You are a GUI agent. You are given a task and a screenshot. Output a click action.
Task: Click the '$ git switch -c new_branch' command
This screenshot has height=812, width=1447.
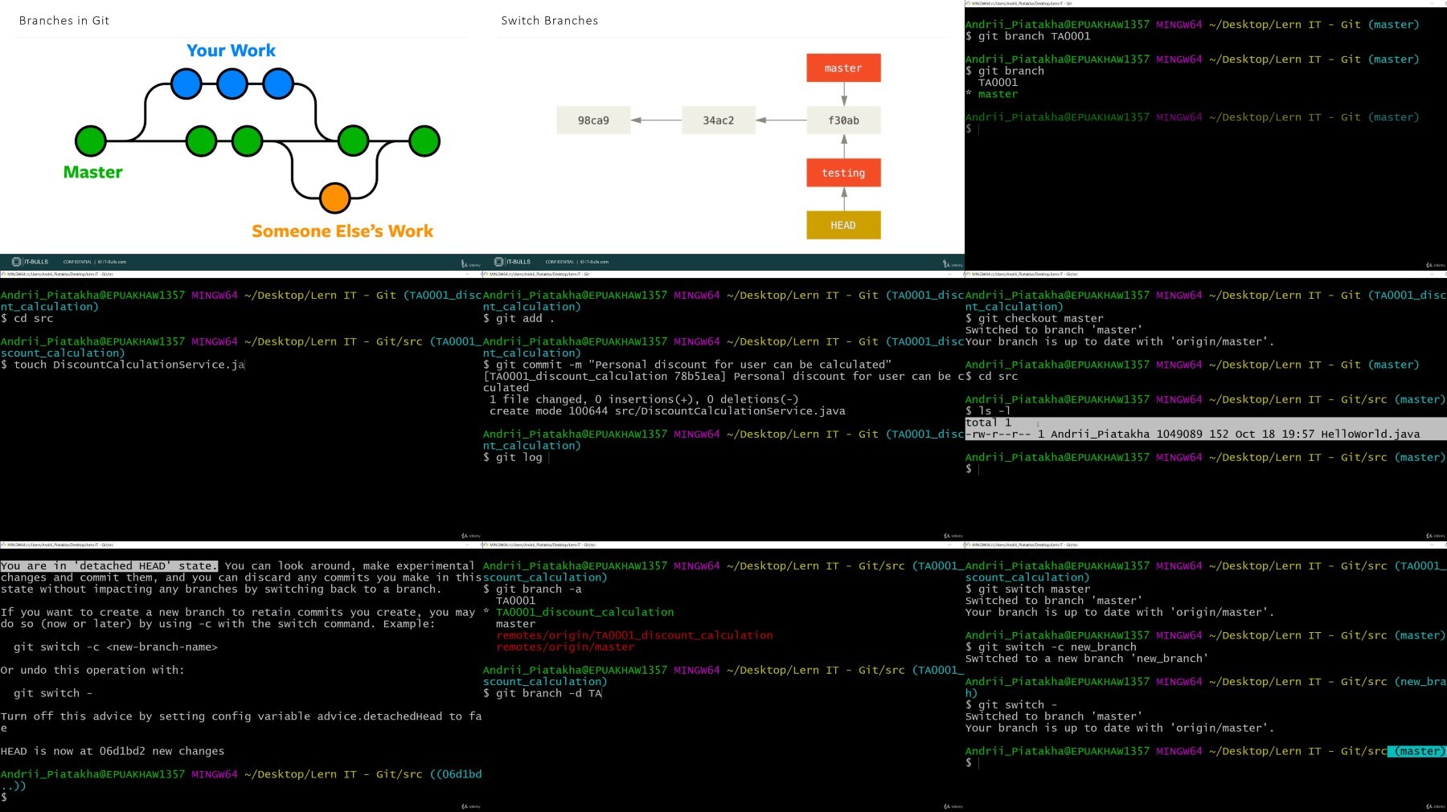[1051, 647]
